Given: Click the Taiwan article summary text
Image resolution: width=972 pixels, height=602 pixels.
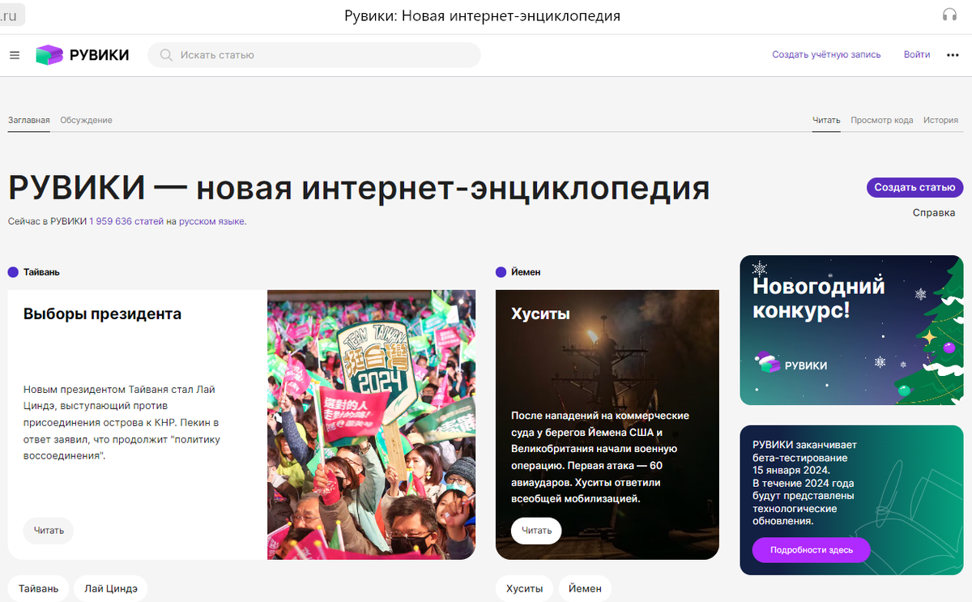Looking at the screenshot, I should (122, 423).
